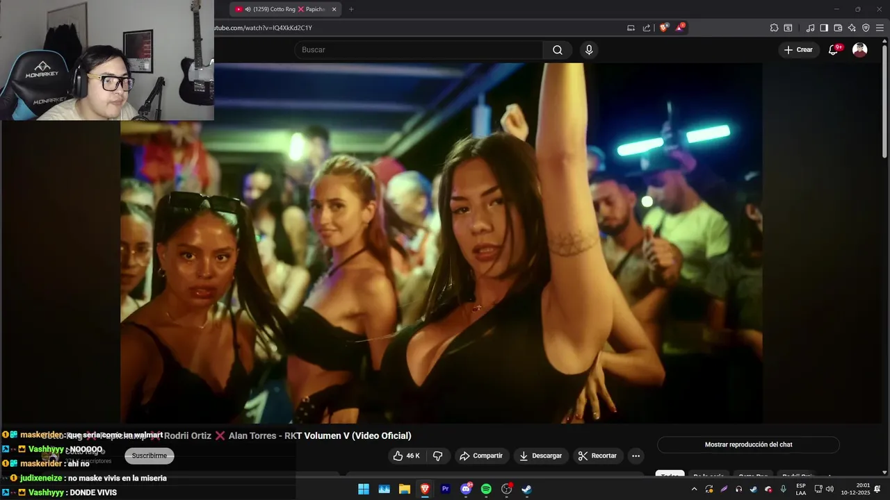Like the video with 46 K likes
This screenshot has width=890, height=500.
[x=406, y=456]
